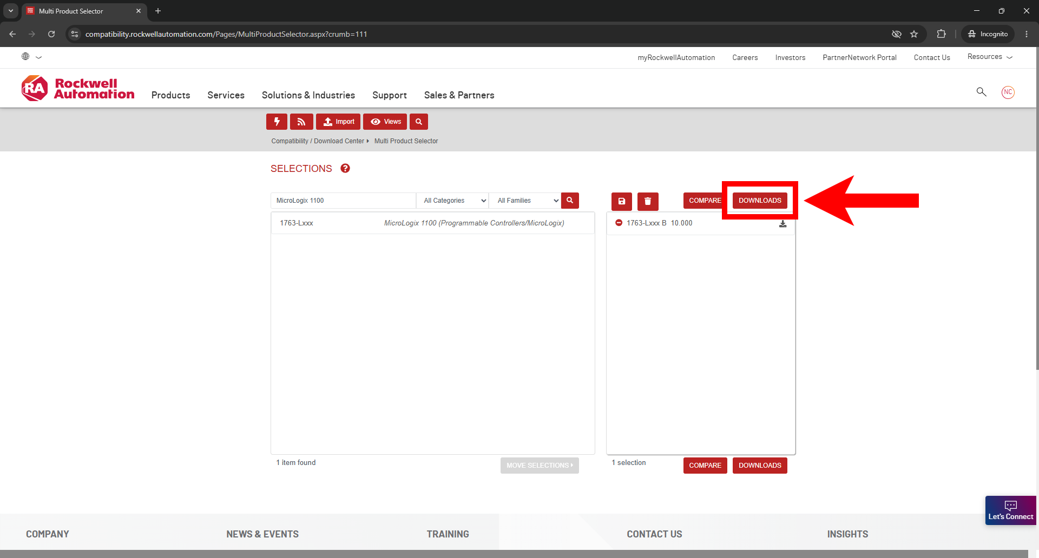Click the INSIGHTS footer heading
Image resolution: width=1039 pixels, height=558 pixels.
847,534
